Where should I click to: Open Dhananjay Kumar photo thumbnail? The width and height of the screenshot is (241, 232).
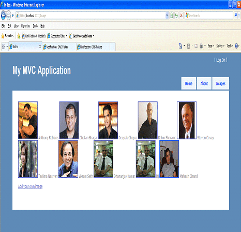(103, 159)
